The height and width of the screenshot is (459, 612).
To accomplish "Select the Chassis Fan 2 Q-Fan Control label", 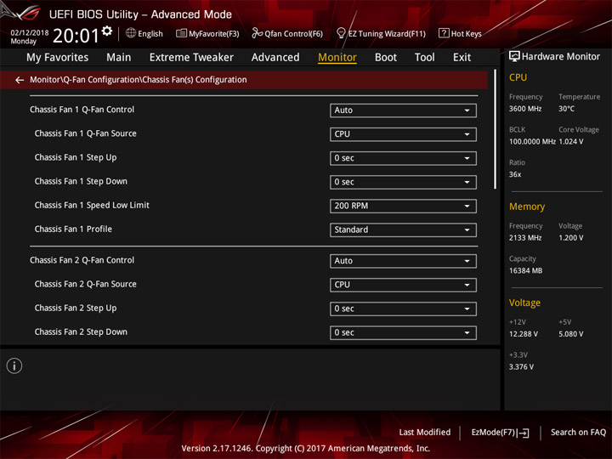I will [82, 260].
